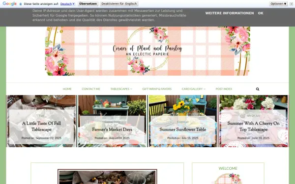The width and height of the screenshot is (295, 184).
Task: Go to the Home menu item
Action: coord(67,89)
